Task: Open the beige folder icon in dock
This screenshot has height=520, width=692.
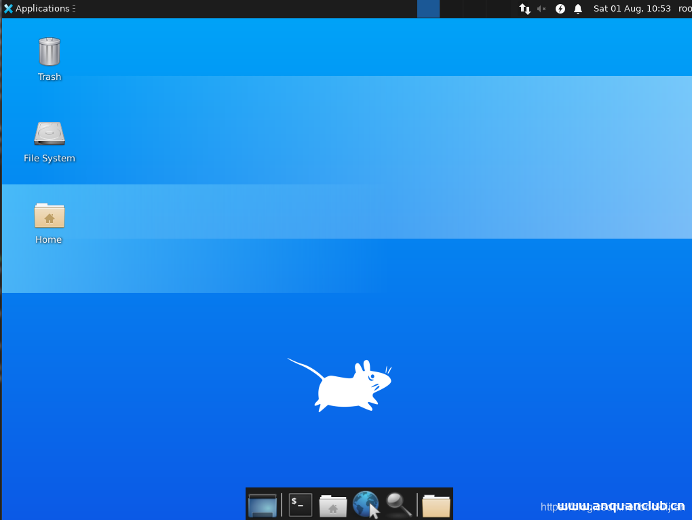Action: pos(436,505)
